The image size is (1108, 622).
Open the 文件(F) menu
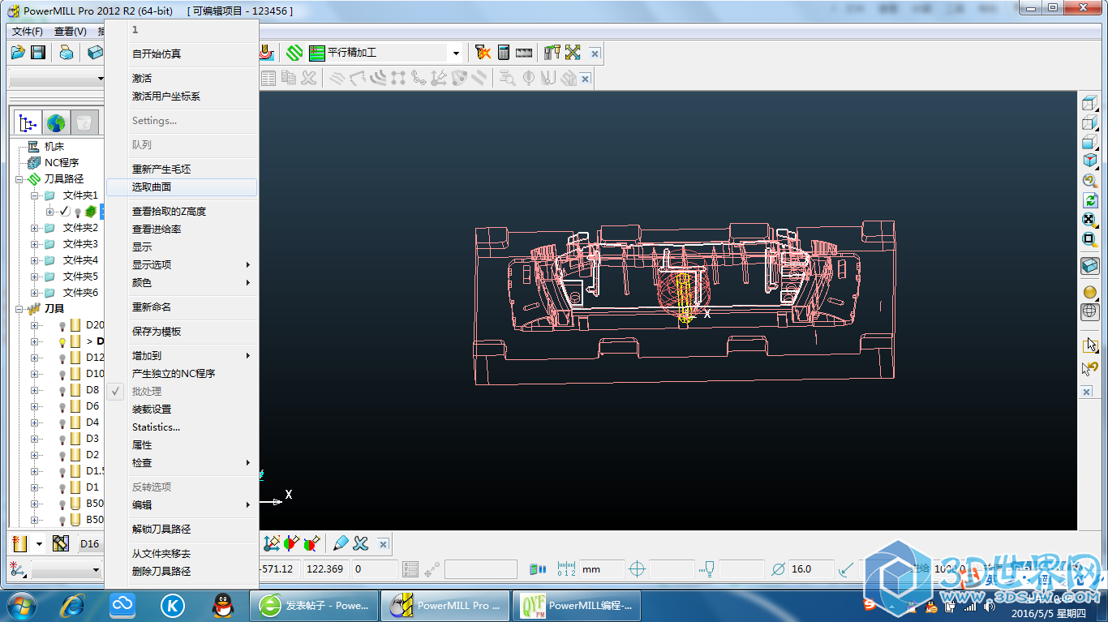coord(28,32)
